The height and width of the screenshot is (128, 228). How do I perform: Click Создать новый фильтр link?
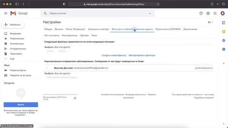[x=114, y=55]
